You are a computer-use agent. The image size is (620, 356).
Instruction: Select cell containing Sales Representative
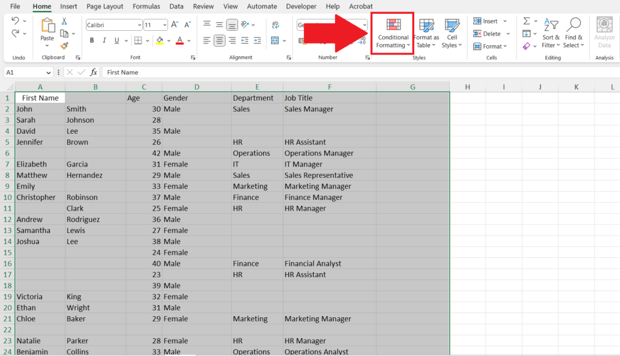[x=329, y=175]
